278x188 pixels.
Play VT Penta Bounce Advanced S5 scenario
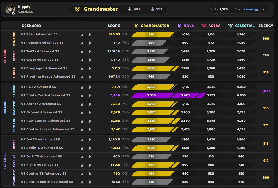(90, 182)
